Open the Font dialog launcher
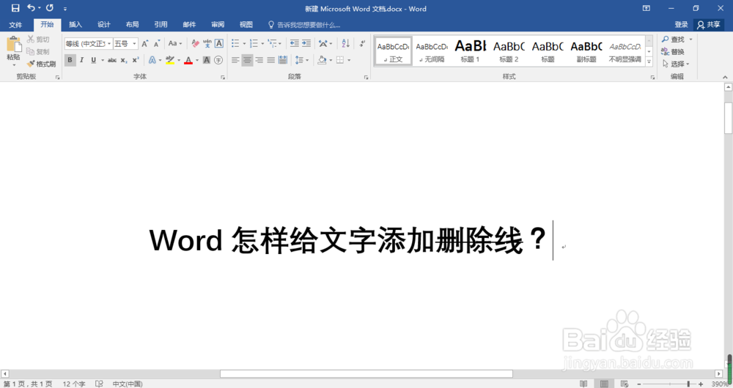This screenshot has width=733, height=388. (x=223, y=78)
